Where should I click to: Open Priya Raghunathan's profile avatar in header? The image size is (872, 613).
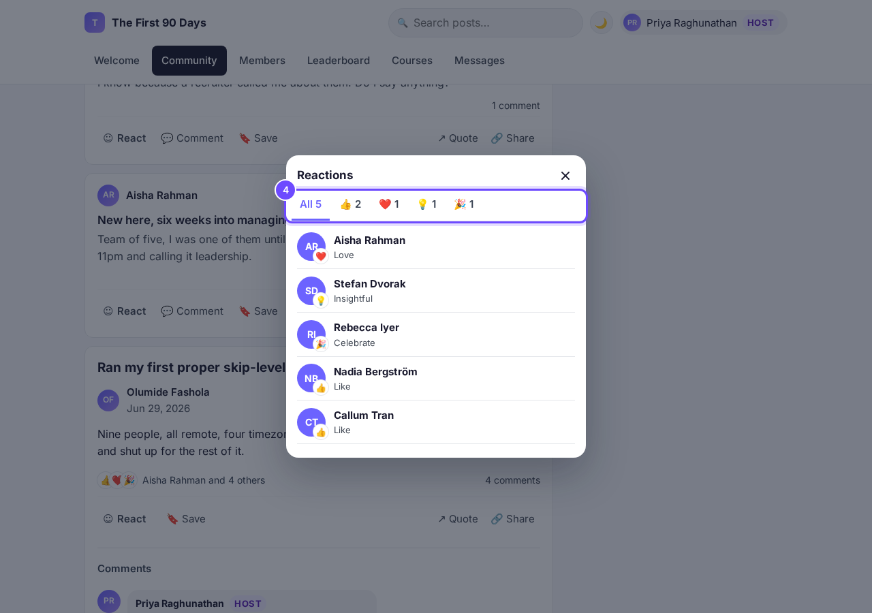tap(632, 22)
